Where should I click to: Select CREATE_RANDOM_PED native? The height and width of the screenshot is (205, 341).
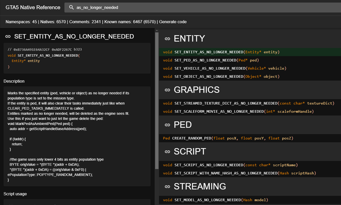[250, 138]
